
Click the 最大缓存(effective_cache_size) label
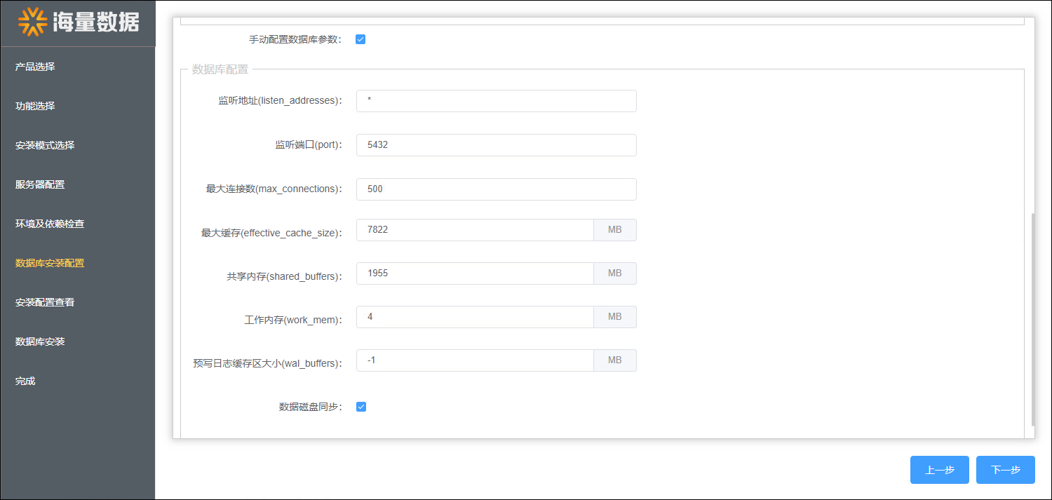[271, 233]
